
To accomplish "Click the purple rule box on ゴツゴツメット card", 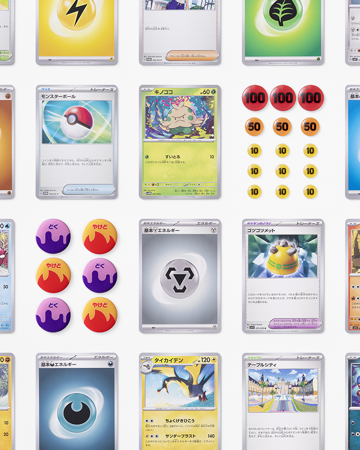I will pyautogui.click(x=296, y=324).
